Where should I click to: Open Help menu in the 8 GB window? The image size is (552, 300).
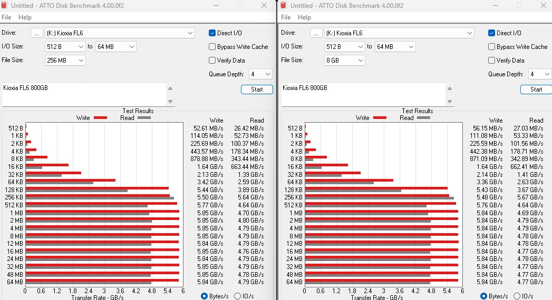(x=304, y=17)
